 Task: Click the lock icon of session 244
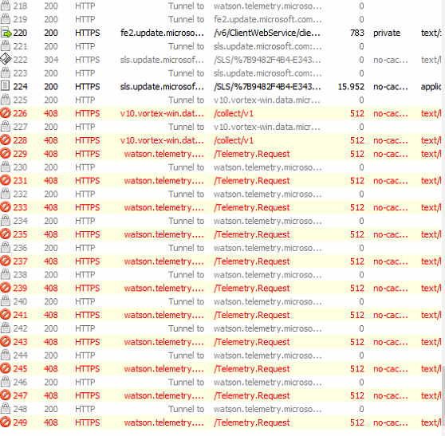[x=6, y=355]
